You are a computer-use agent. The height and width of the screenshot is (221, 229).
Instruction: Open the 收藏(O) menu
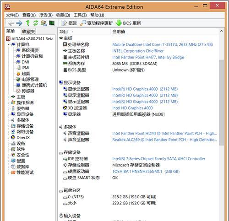(x=63, y=15)
